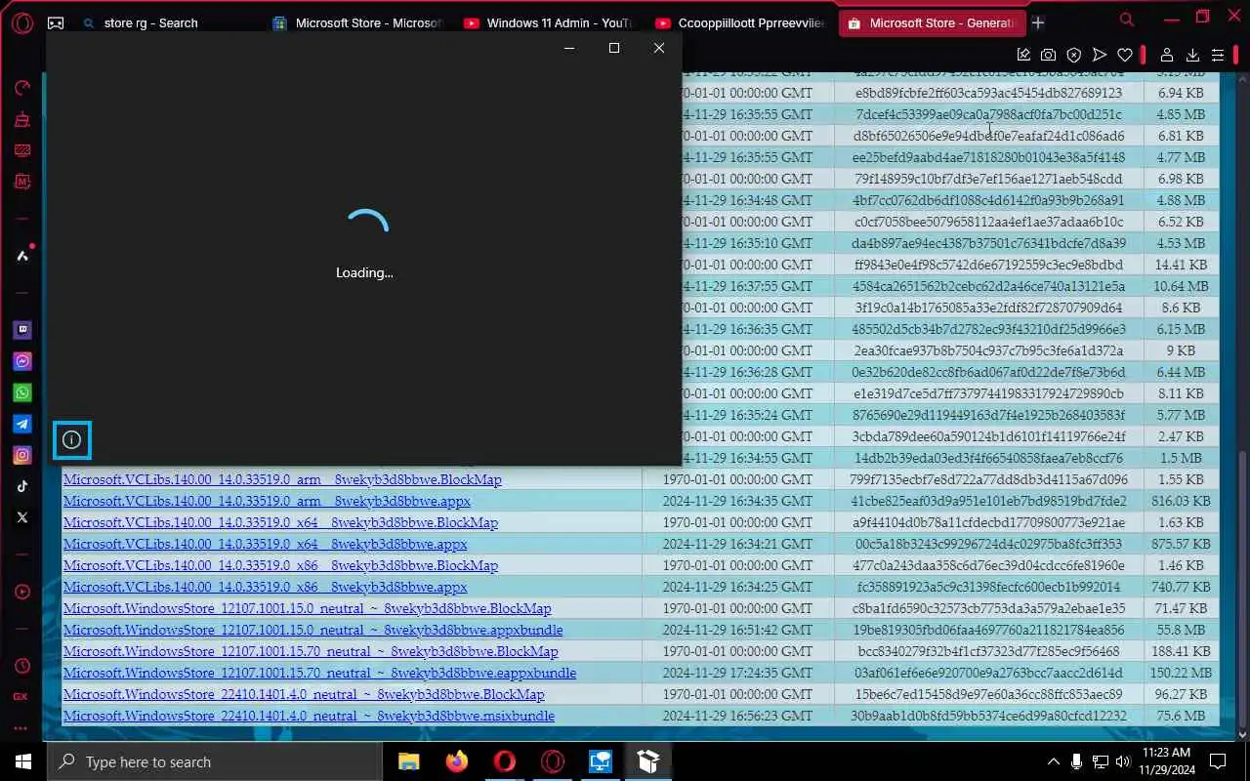Open Aria AI assistant in sidebar

[21, 256]
